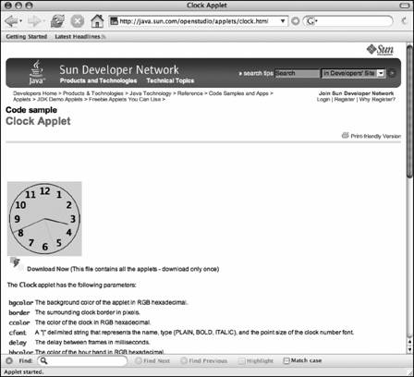Click the Go button beside the address bar

tap(296, 21)
